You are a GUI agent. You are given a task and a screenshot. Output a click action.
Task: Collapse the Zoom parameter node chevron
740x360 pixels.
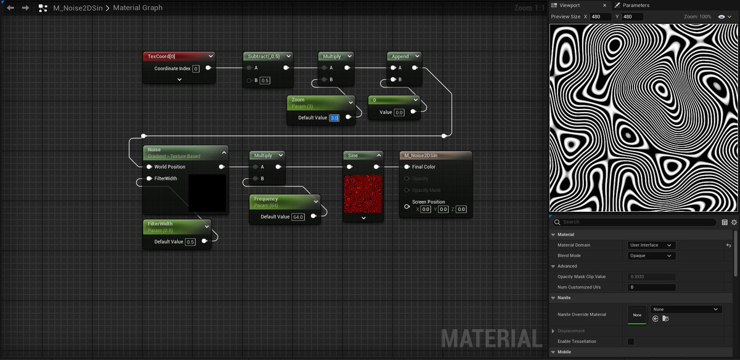[350, 102]
